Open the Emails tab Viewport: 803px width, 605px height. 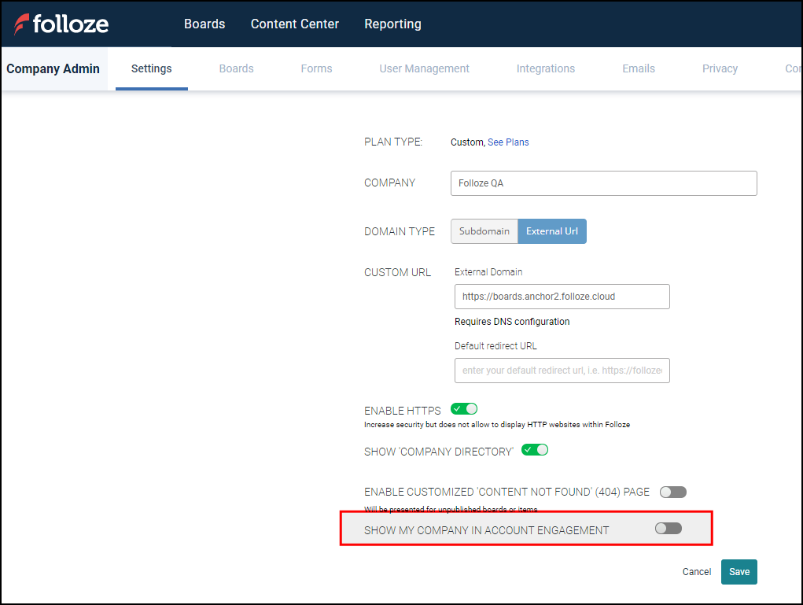(638, 68)
